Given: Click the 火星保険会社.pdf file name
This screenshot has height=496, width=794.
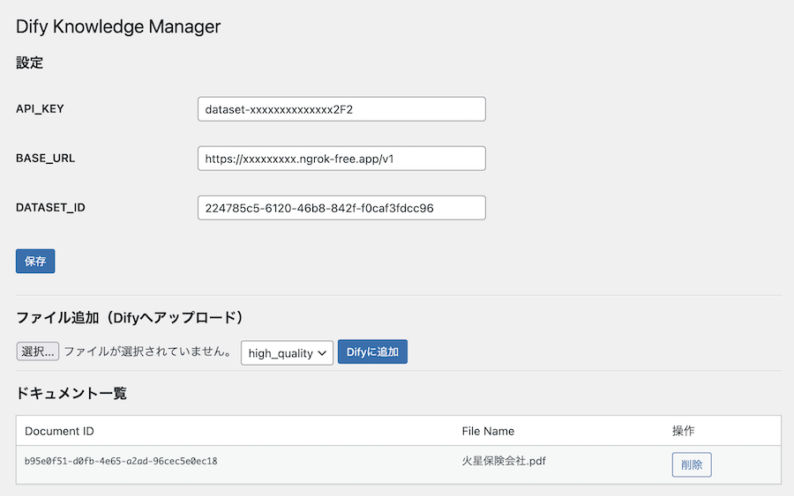Looking at the screenshot, I should pyautogui.click(x=504, y=461).
